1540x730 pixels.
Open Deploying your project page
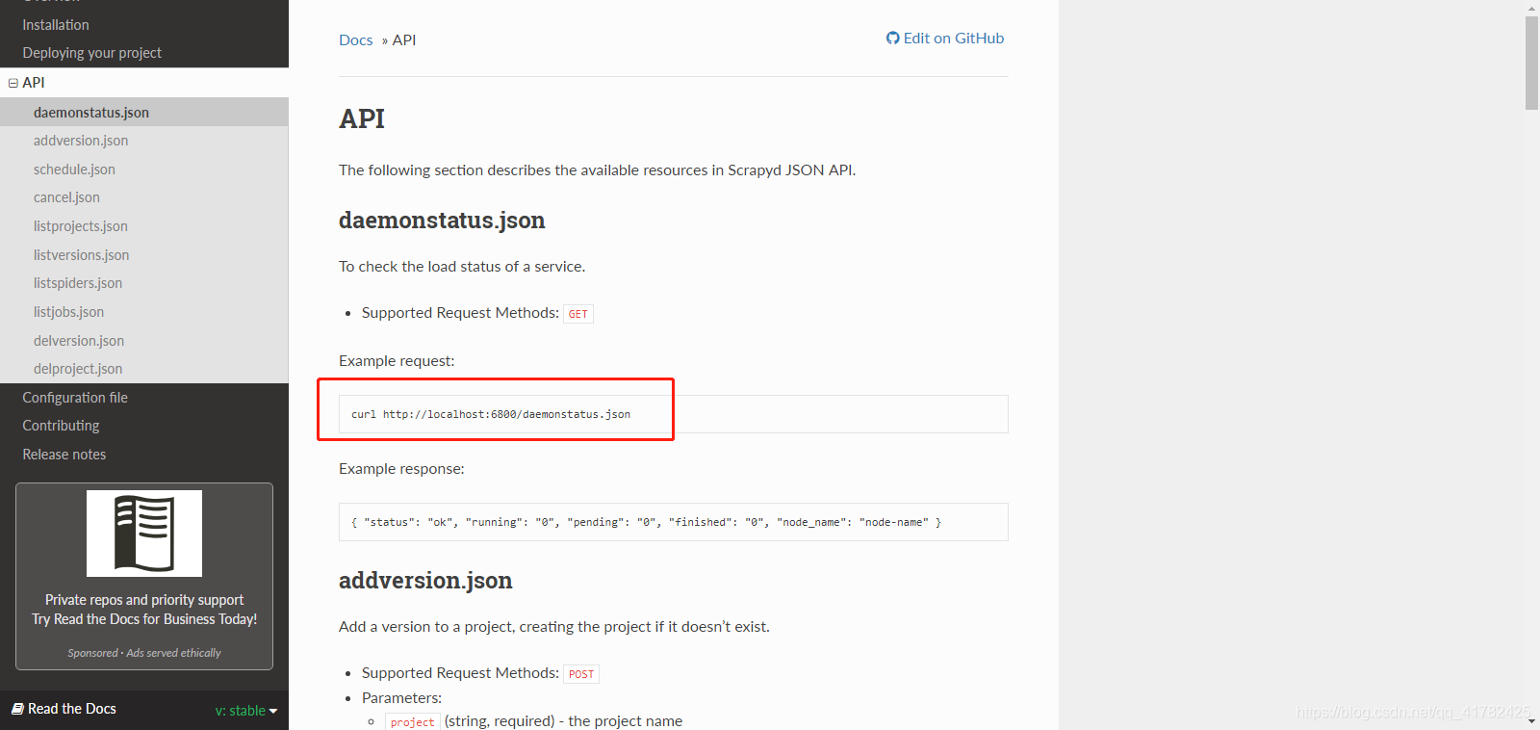[92, 53]
